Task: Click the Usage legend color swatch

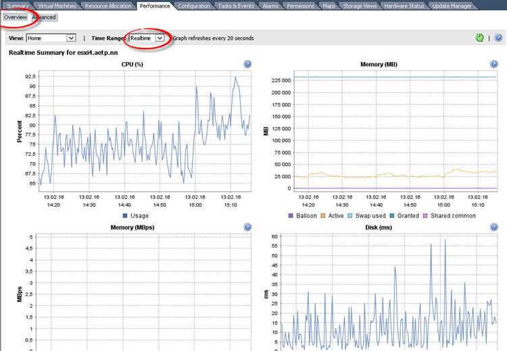Action: pos(125,215)
